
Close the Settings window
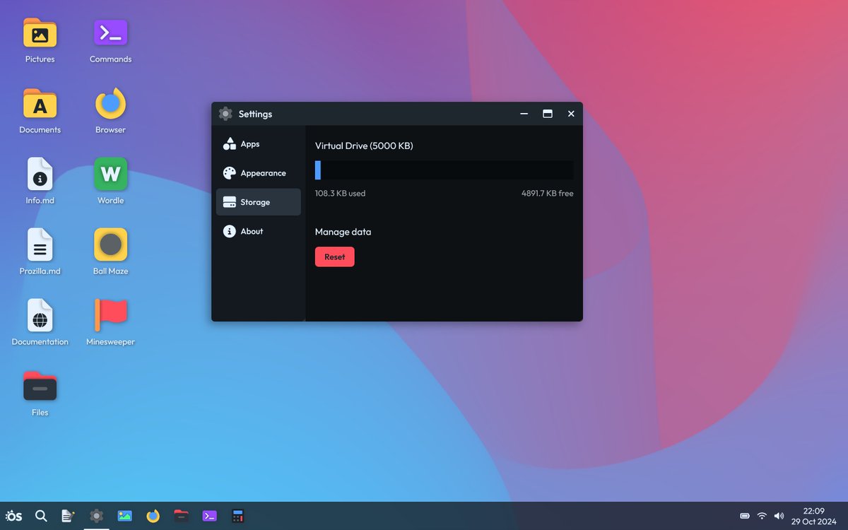coord(571,114)
